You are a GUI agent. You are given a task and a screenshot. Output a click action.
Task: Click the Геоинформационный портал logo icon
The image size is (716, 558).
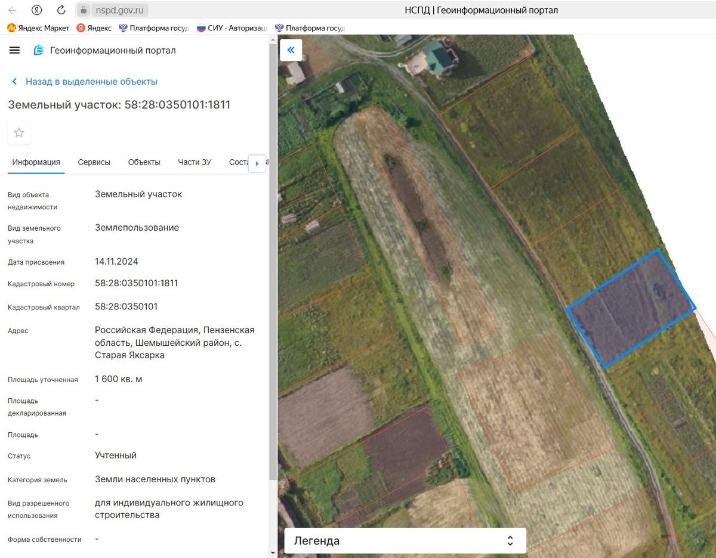[x=39, y=51]
